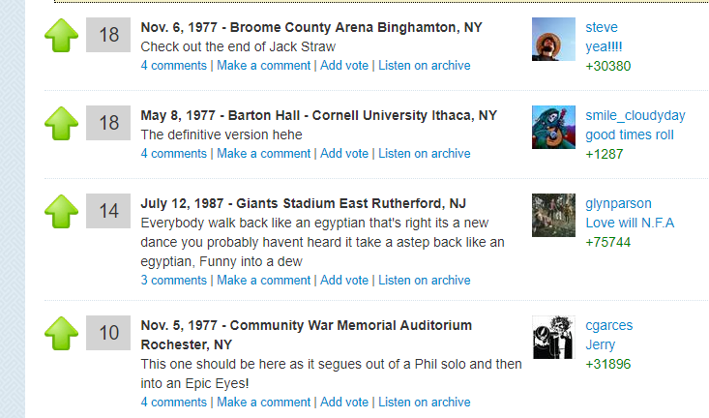The width and height of the screenshot is (709, 418).
Task: Open cgarces profile link
Action: tap(608, 326)
